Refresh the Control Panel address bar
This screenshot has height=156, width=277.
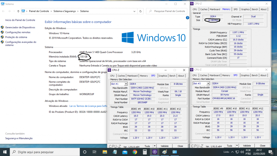point(141,11)
